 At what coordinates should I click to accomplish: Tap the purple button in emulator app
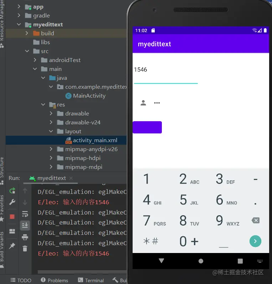coord(147,127)
